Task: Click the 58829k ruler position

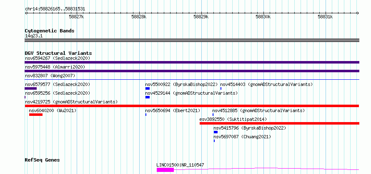Action: [201, 17]
